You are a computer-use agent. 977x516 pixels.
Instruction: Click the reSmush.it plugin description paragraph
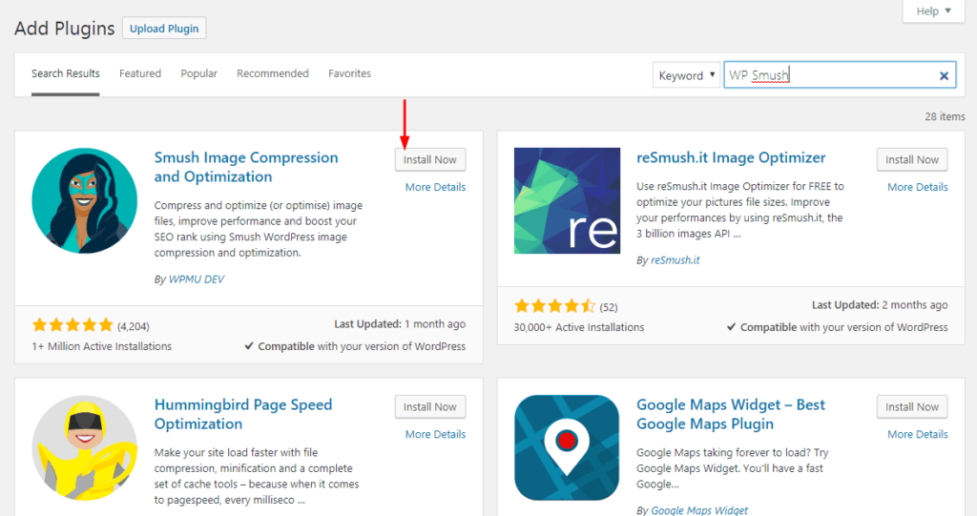[x=739, y=210]
